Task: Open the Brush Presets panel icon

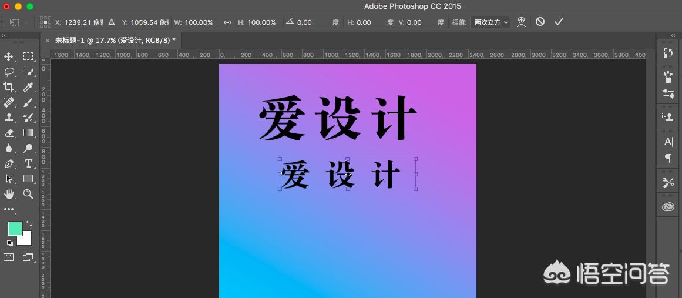Action: point(668,78)
